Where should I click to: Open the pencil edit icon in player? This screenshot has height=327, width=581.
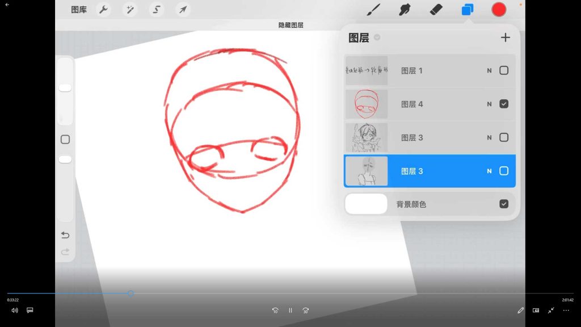tap(521, 311)
